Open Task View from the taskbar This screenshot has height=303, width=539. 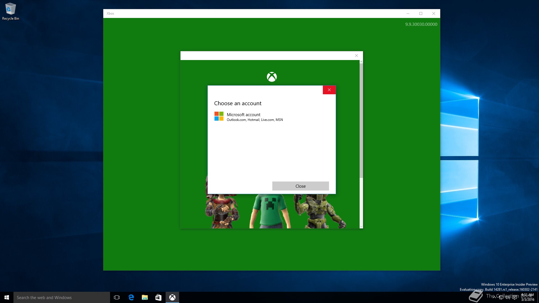click(117, 297)
